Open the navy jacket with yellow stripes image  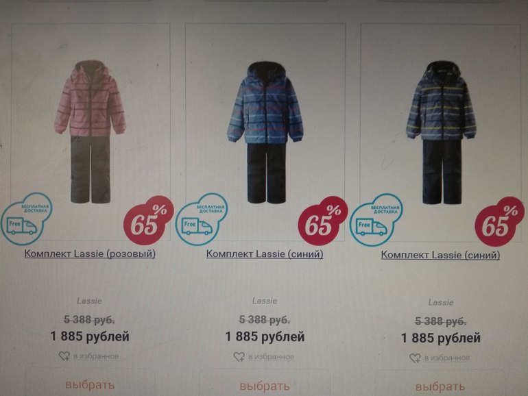point(441,132)
